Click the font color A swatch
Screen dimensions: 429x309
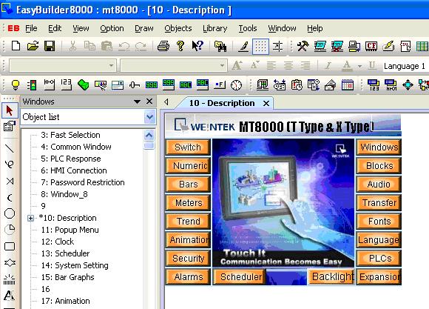[347, 66]
